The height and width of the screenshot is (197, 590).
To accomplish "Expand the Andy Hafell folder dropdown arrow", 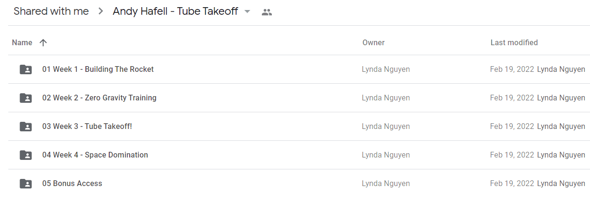I will tap(247, 12).
